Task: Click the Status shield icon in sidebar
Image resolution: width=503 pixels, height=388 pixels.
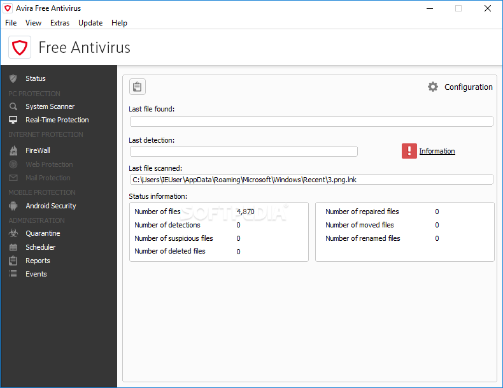Action: click(13, 78)
